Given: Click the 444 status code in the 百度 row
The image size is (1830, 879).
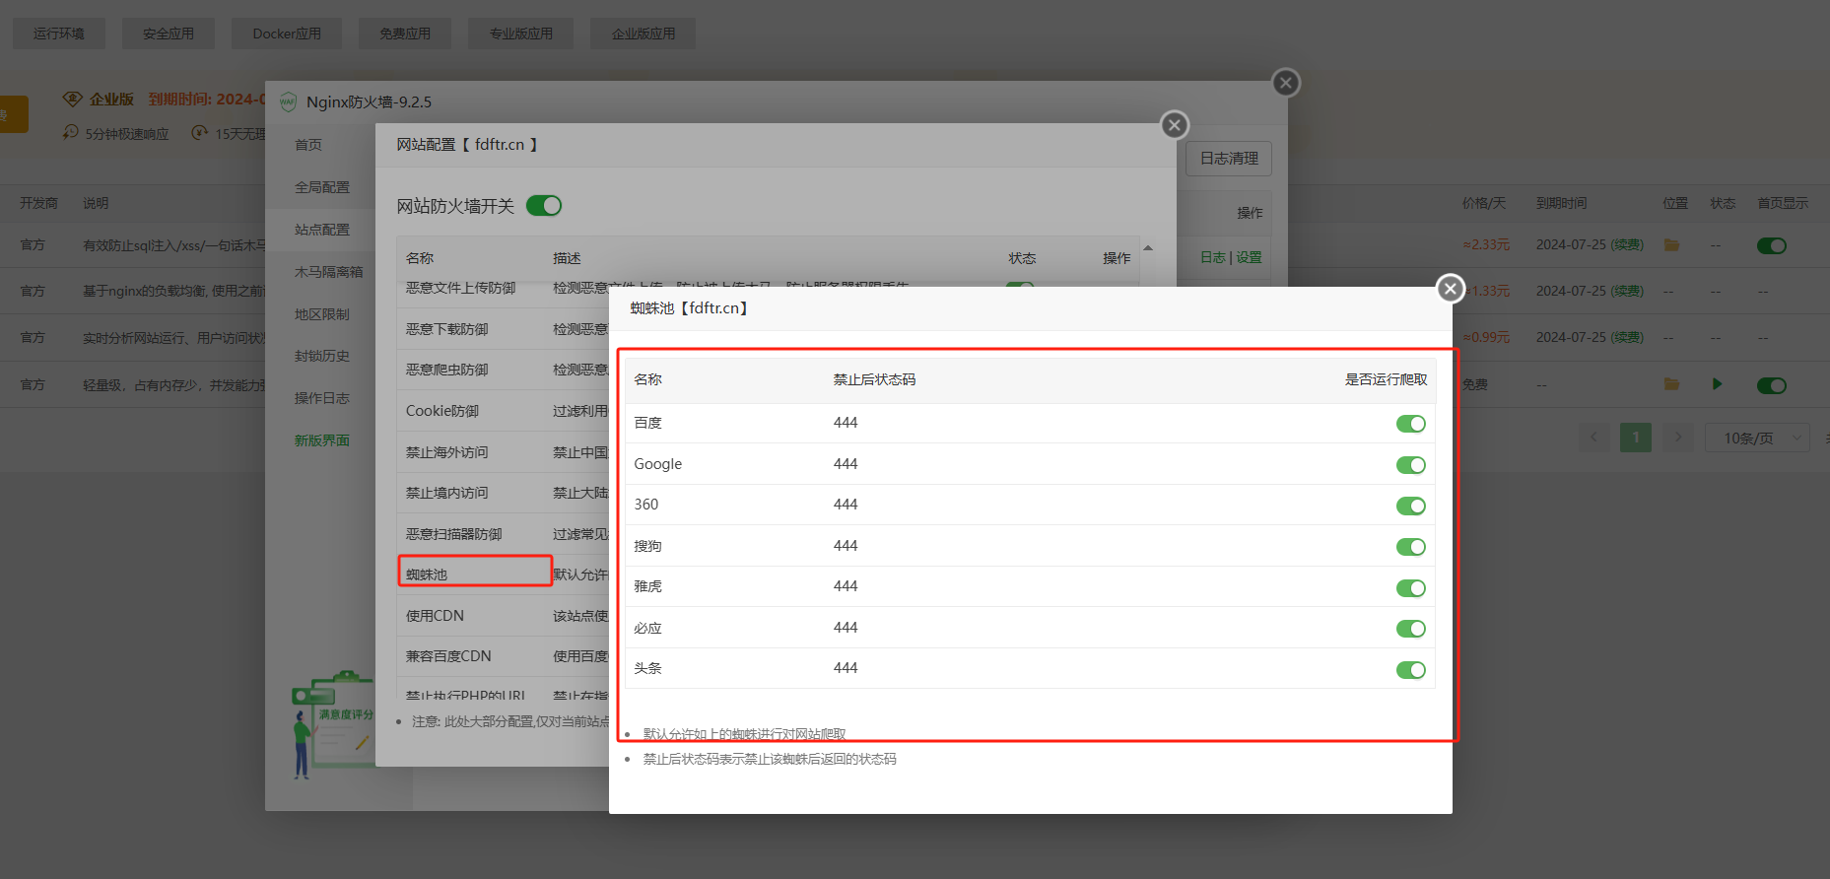Looking at the screenshot, I should [846, 423].
